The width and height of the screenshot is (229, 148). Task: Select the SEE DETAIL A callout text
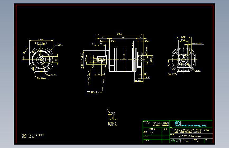coord(93,92)
